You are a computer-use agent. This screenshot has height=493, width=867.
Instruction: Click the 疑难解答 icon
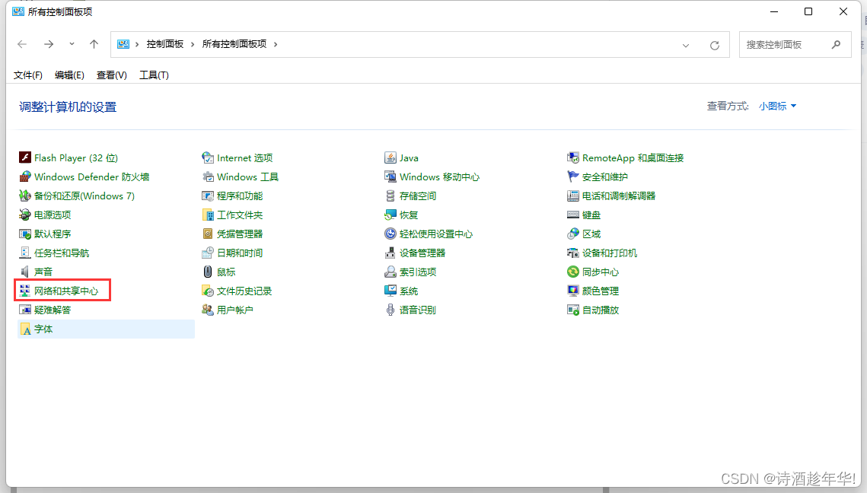[x=25, y=310]
